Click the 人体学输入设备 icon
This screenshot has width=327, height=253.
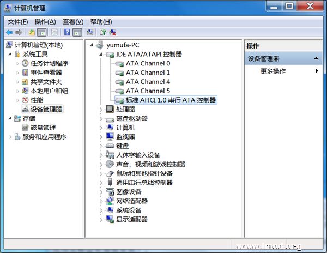pos(110,155)
